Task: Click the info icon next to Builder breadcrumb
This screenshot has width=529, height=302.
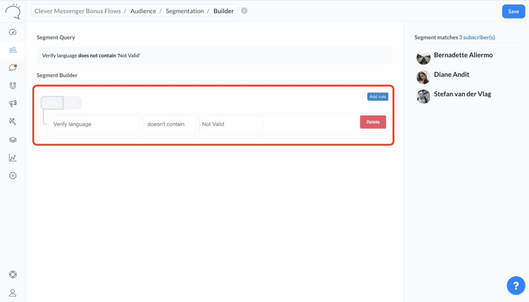Action: point(244,10)
